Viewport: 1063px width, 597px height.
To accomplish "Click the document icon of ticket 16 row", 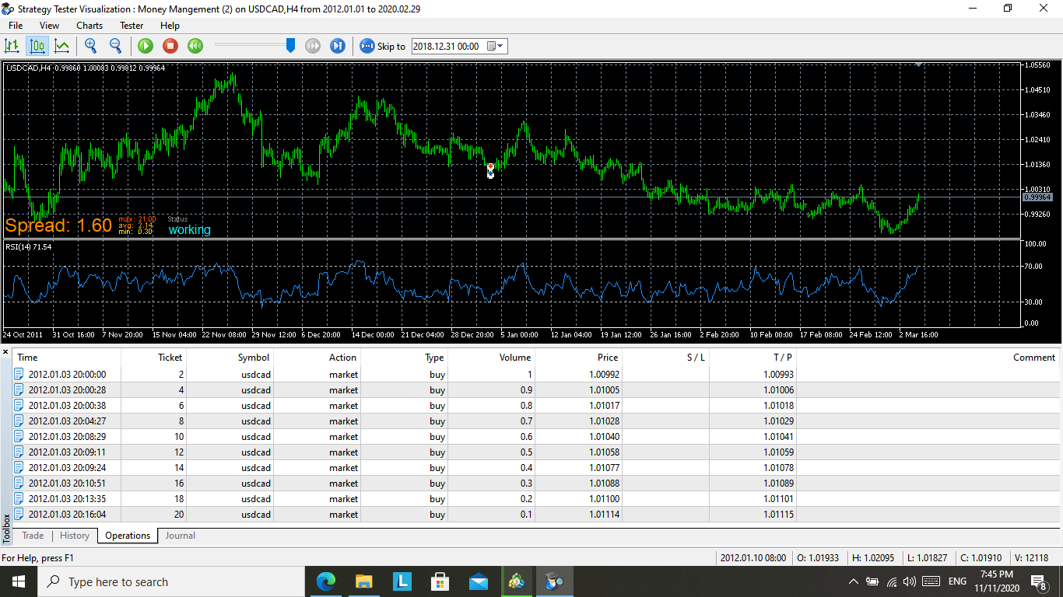I will coord(19,484).
